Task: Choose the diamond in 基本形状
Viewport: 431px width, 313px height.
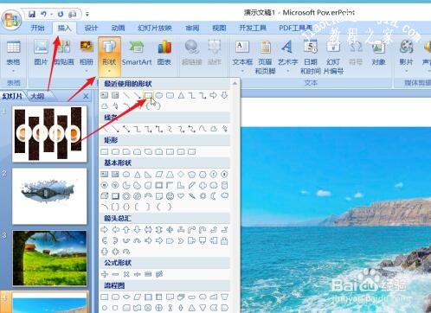Action: point(181,175)
